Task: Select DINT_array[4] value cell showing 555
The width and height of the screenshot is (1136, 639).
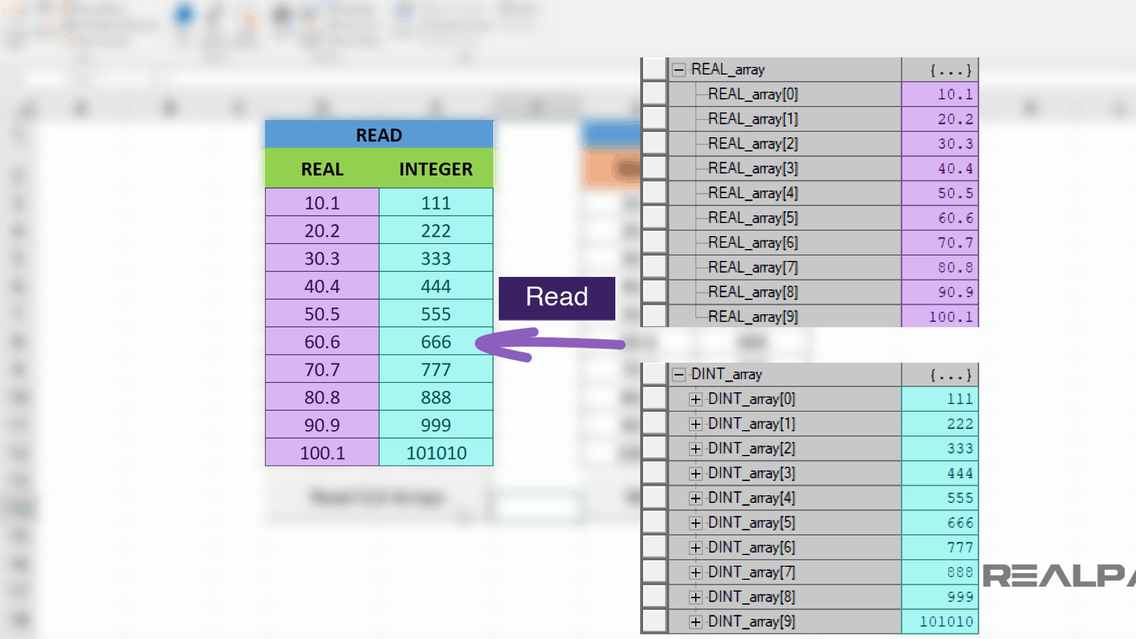Action: pyautogui.click(x=940, y=498)
